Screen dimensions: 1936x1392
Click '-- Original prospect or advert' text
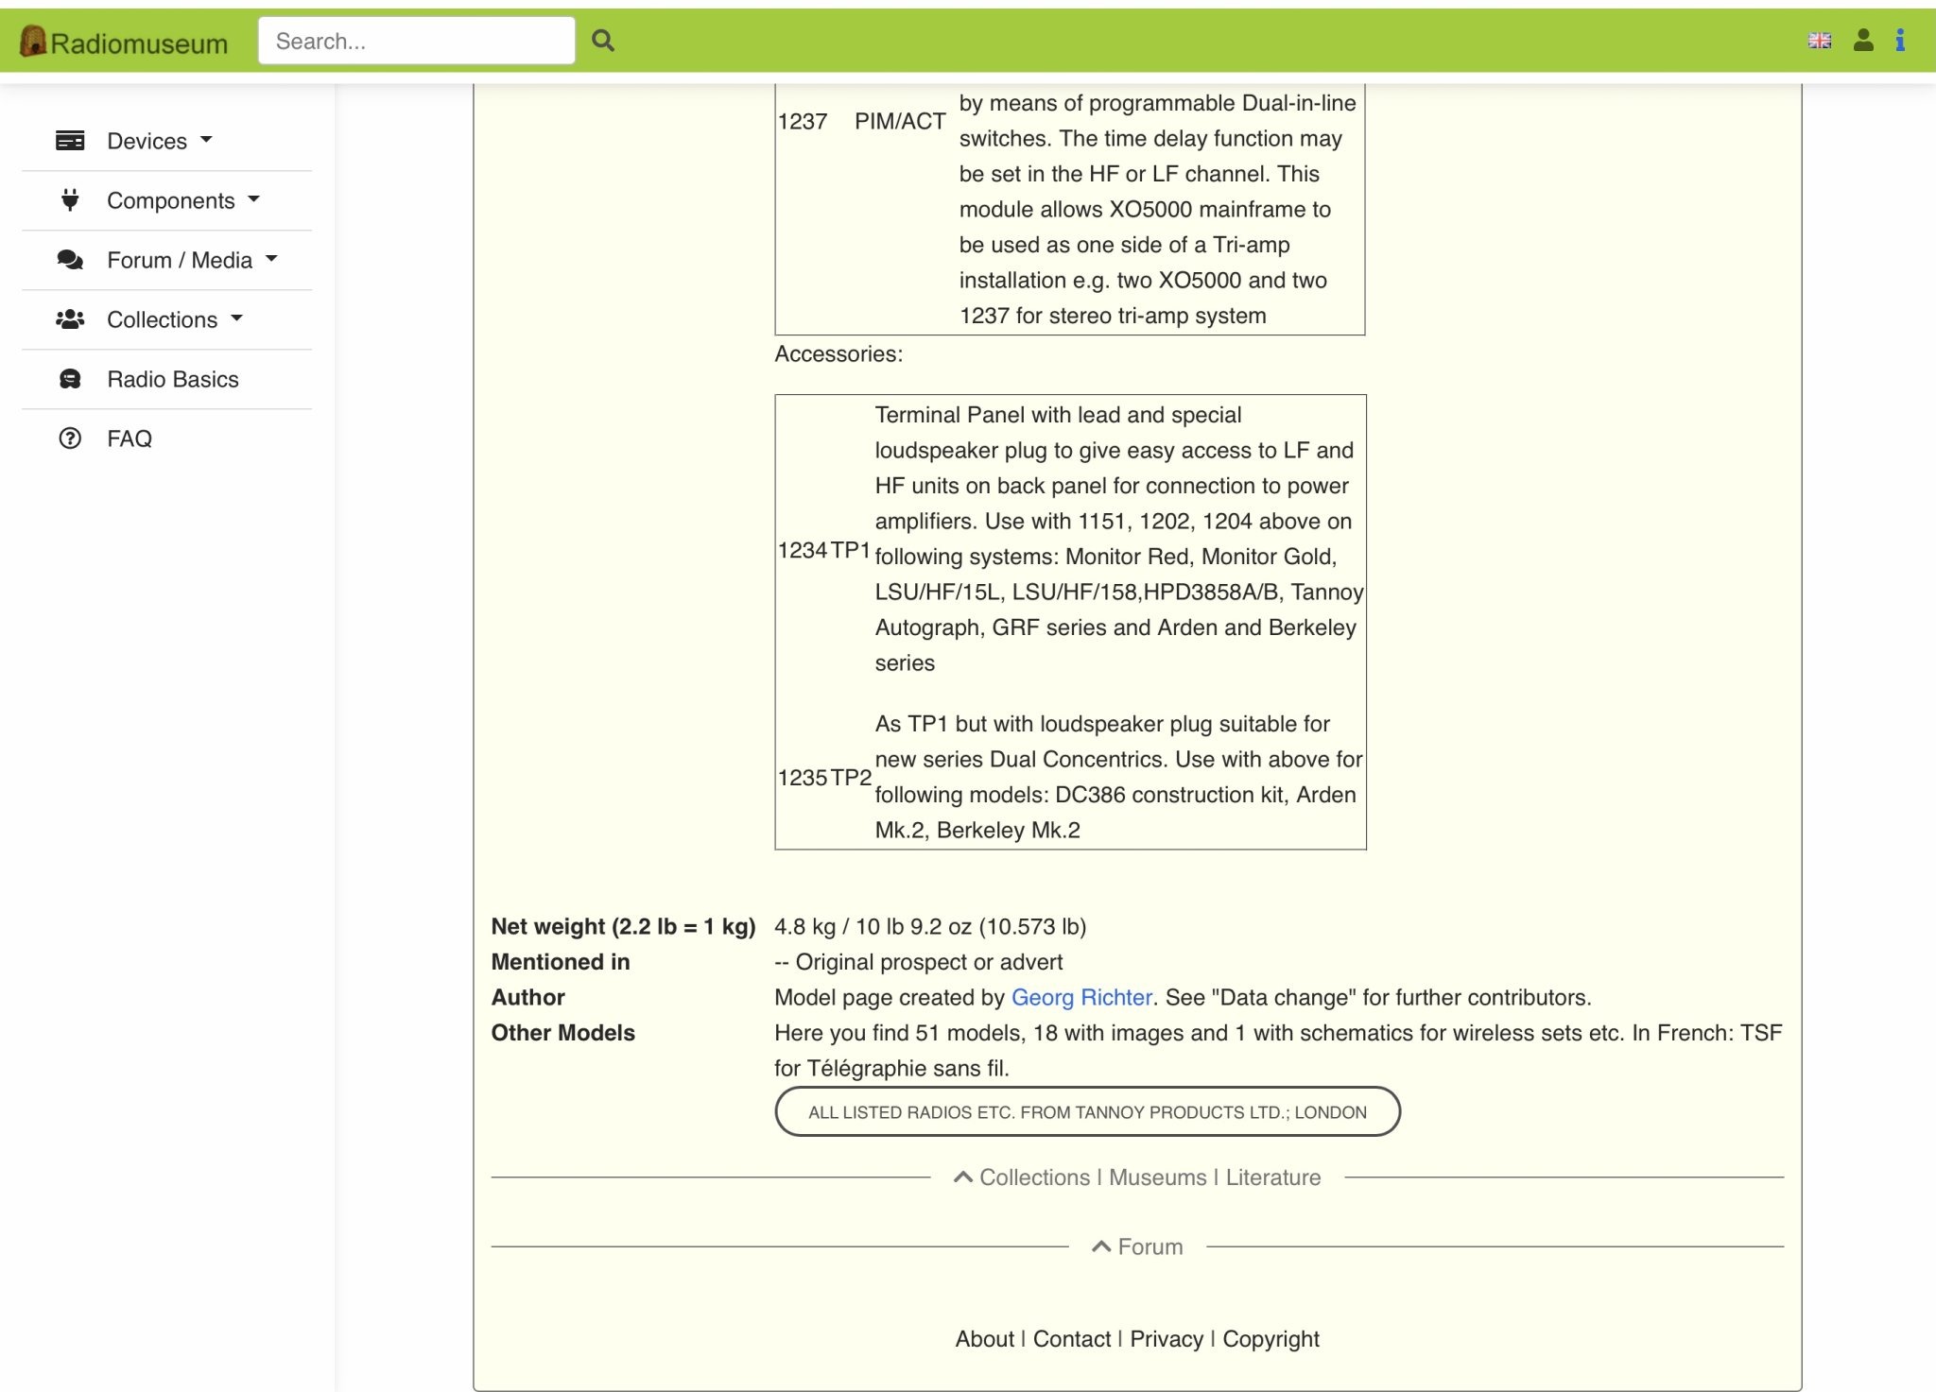[918, 962]
